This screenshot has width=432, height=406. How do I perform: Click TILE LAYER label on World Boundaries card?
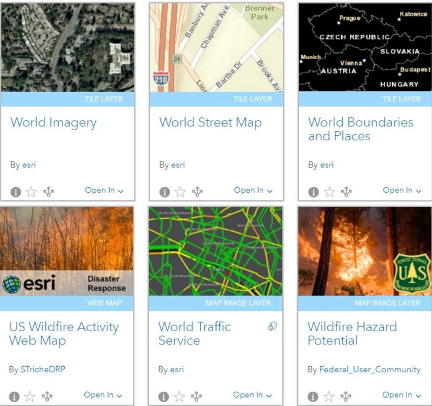(402, 99)
